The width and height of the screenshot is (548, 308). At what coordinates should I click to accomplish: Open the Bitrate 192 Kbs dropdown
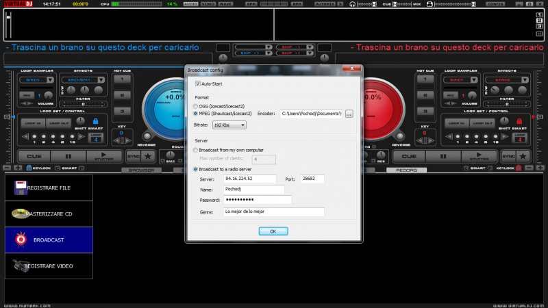click(x=229, y=125)
